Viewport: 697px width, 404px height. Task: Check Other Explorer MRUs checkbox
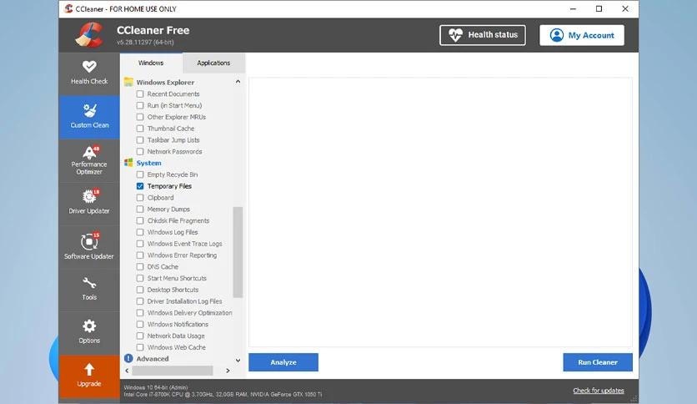(x=140, y=117)
